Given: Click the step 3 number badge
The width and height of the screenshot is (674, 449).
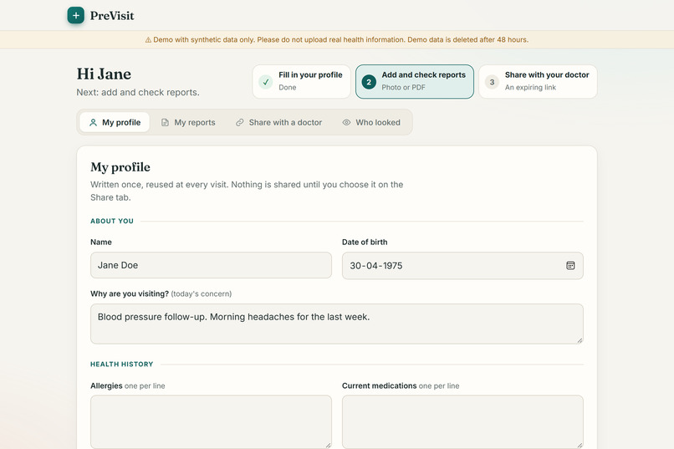Looking at the screenshot, I should pyautogui.click(x=492, y=82).
